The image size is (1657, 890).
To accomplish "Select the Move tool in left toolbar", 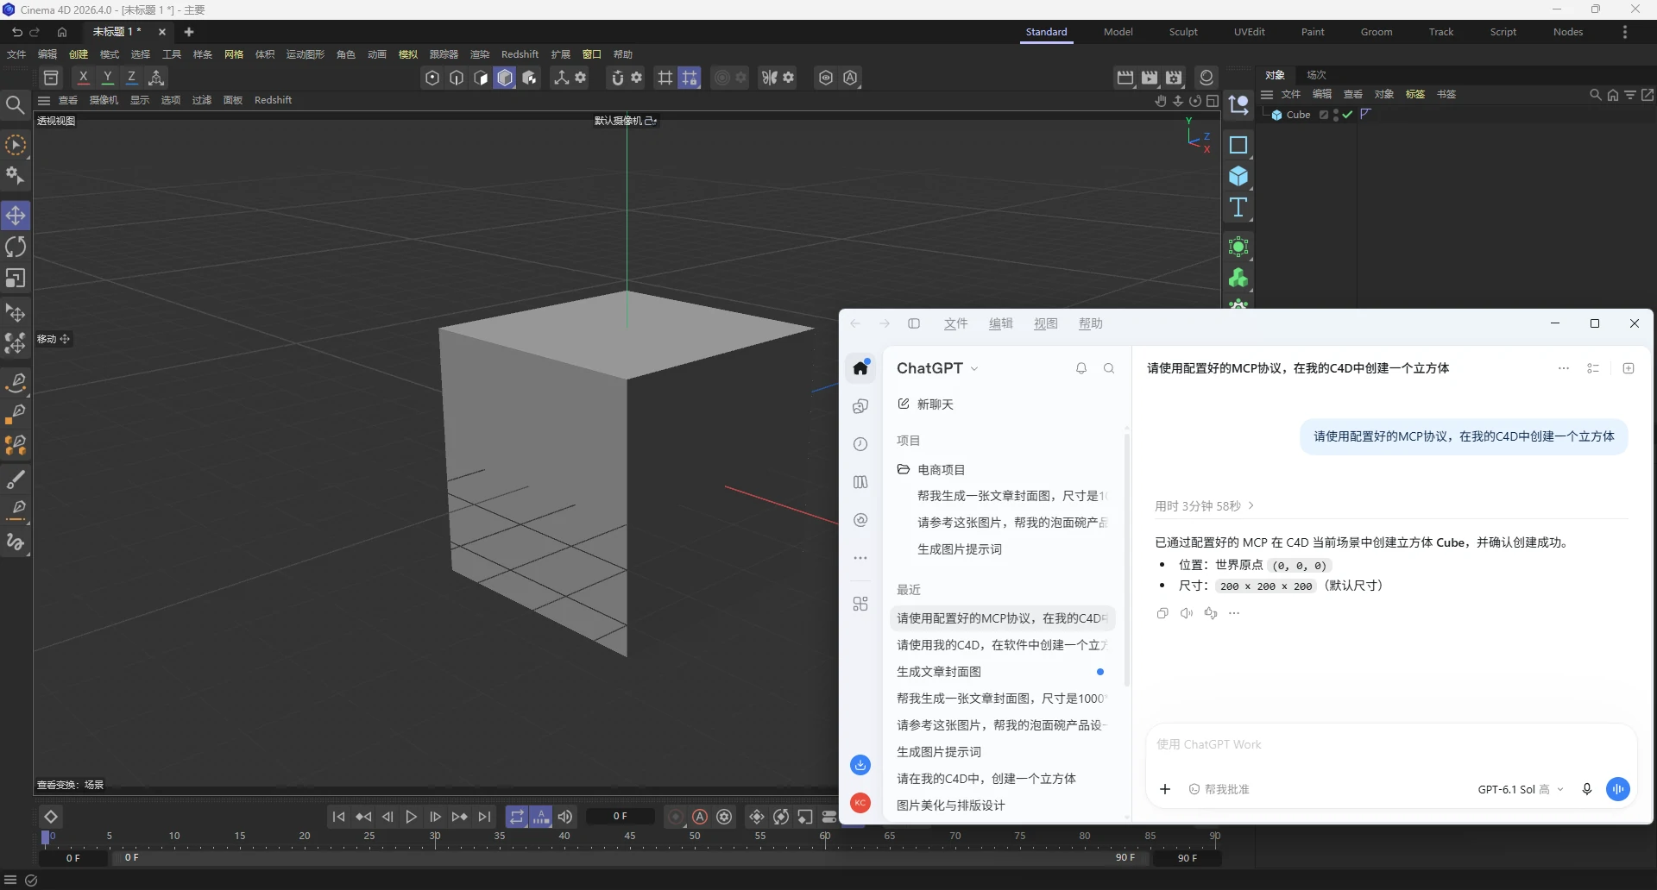I will (16, 216).
